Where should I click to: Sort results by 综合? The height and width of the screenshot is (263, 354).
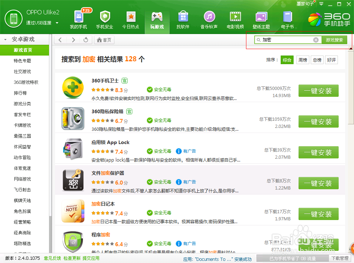point(287,60)
